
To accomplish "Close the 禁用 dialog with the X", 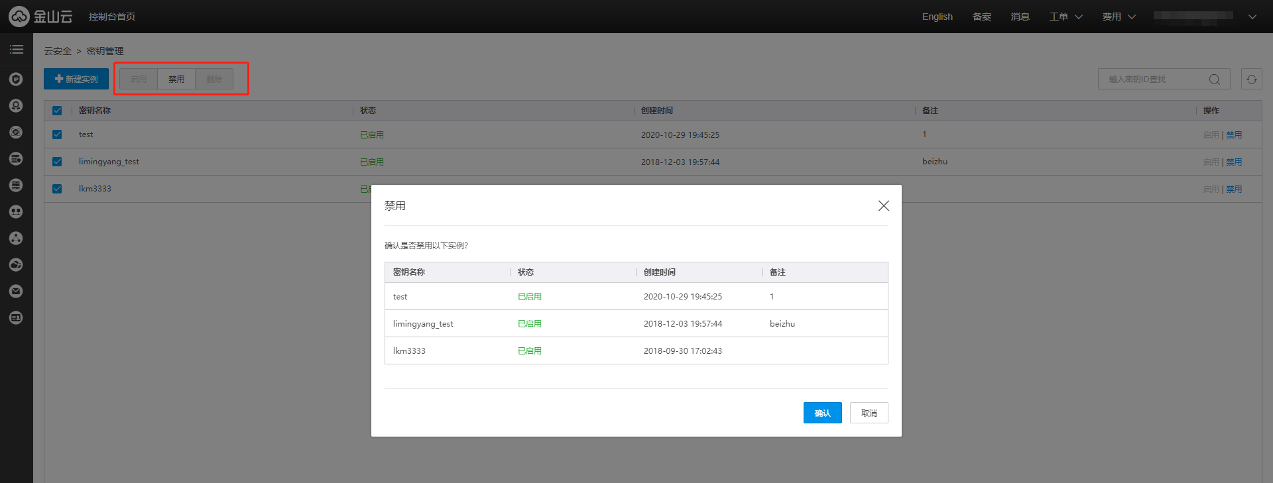I will [x=883, y=206].
